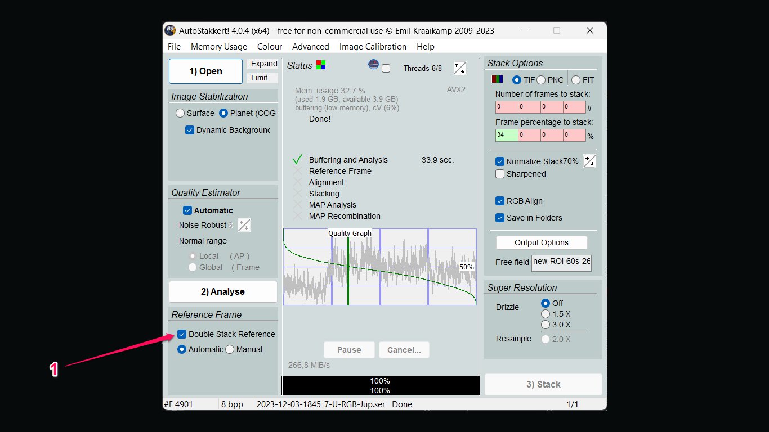Open the Advanced menu
The width and height of the screenshot is (769, 432).
pyautogui.click(x=311, y=47)
